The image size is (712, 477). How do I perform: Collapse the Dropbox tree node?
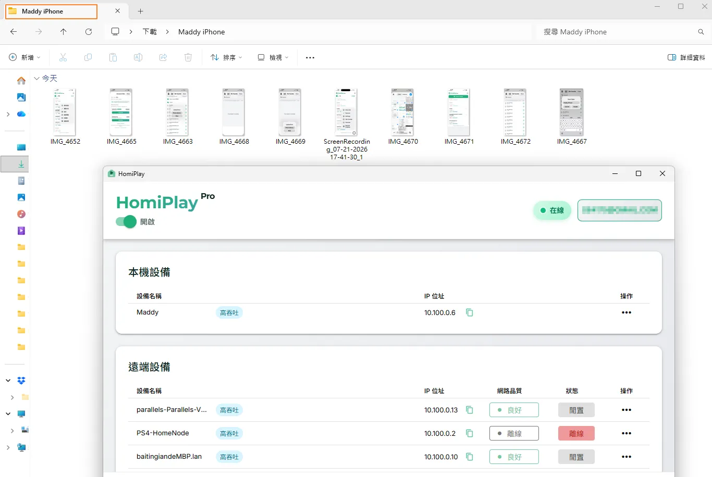8,381
